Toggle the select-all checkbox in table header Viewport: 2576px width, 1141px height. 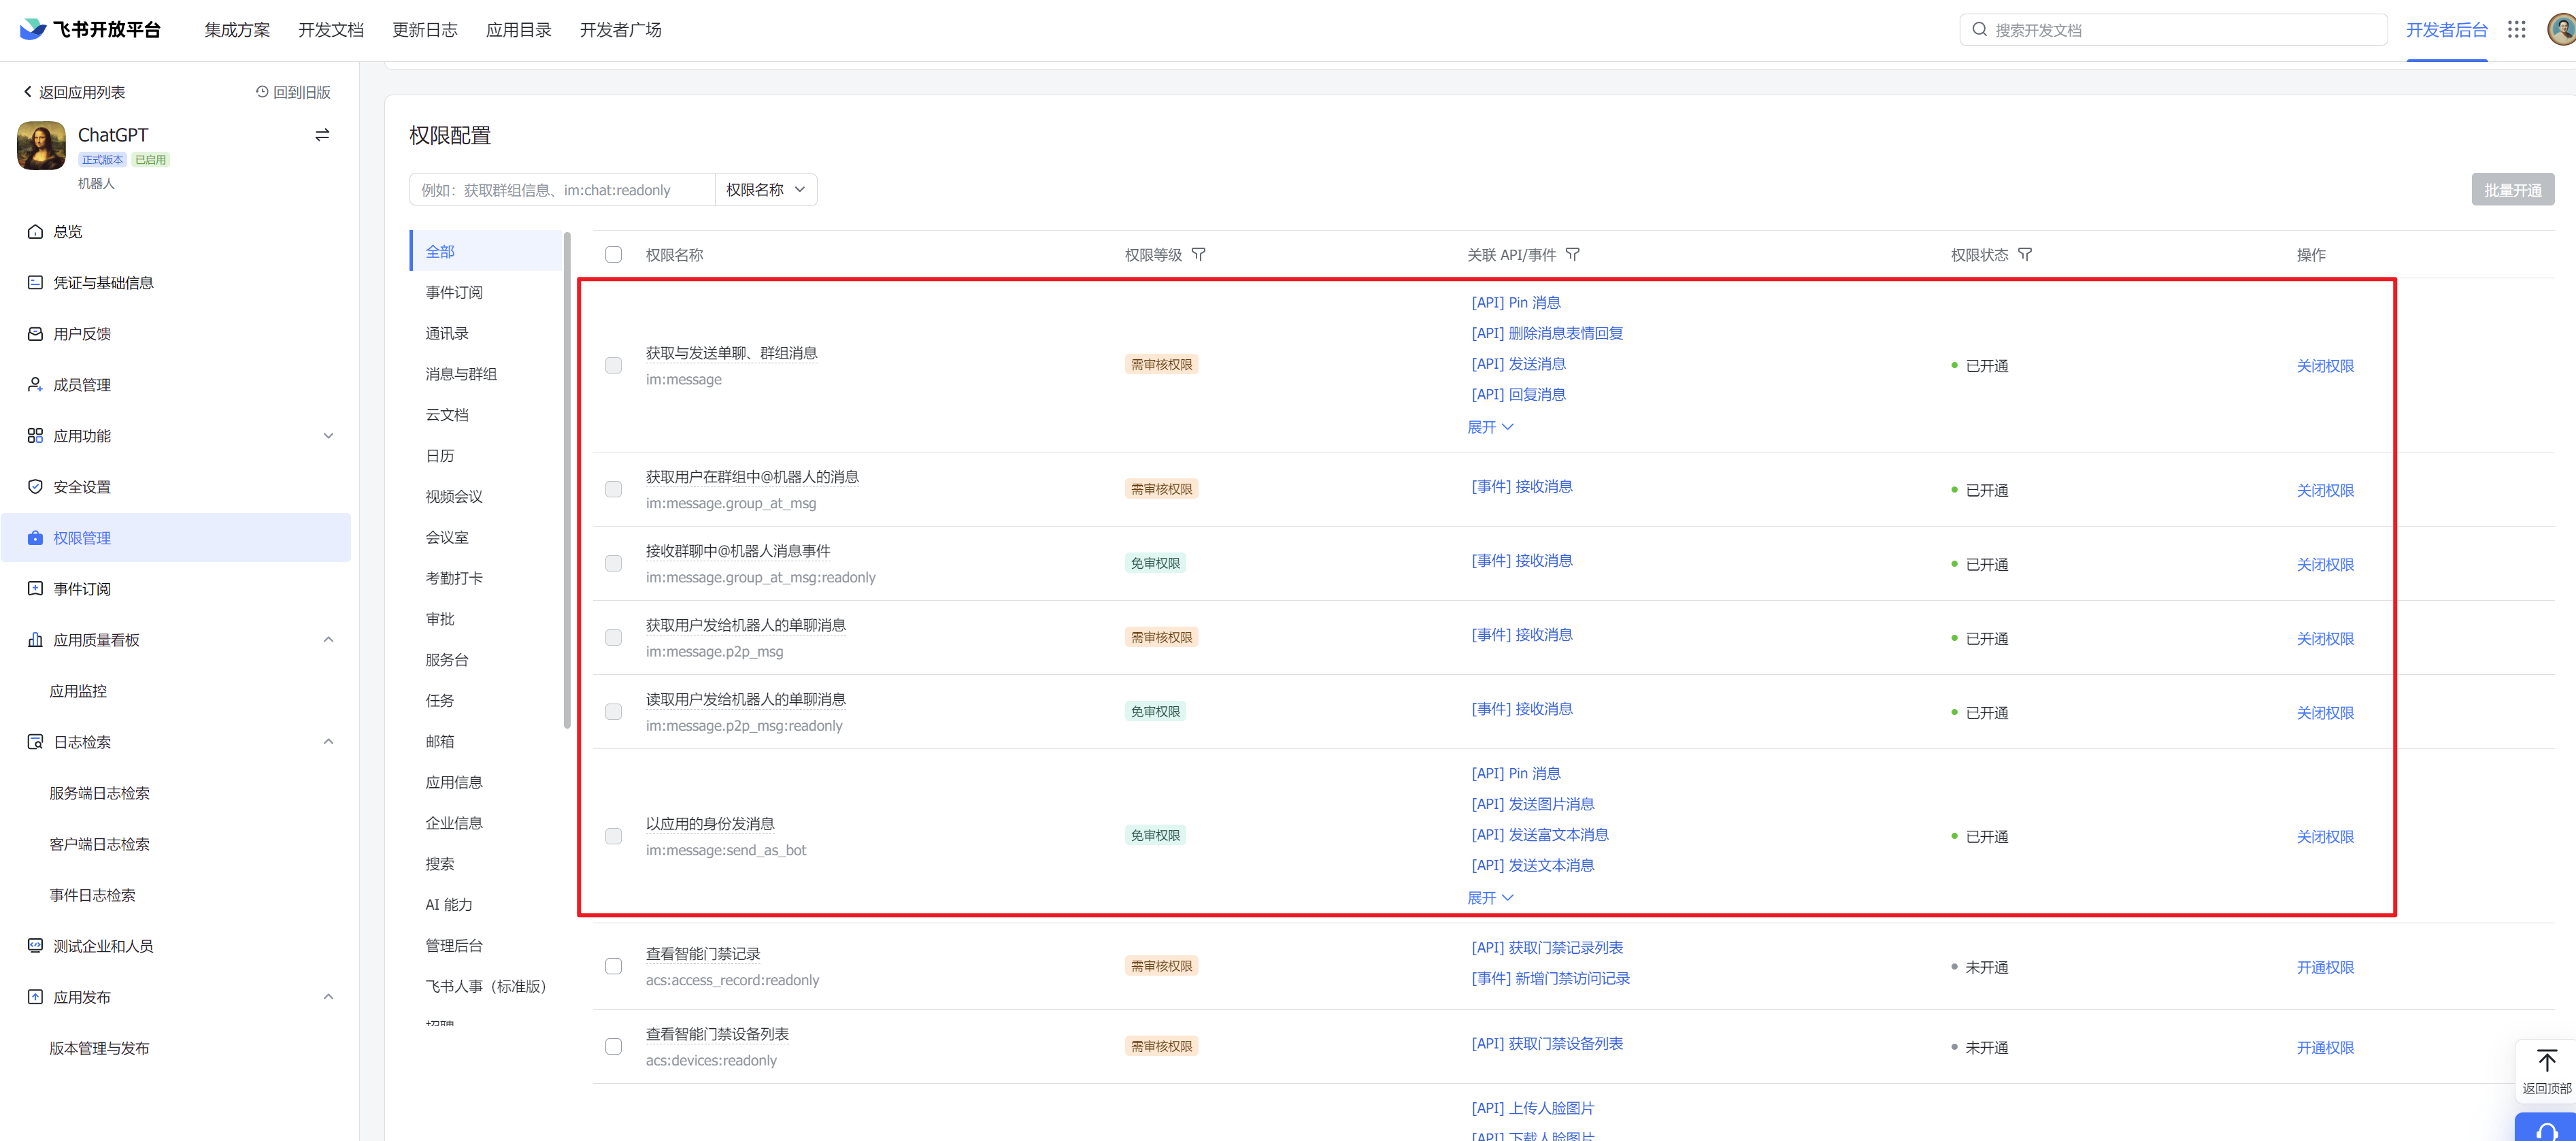614,255
